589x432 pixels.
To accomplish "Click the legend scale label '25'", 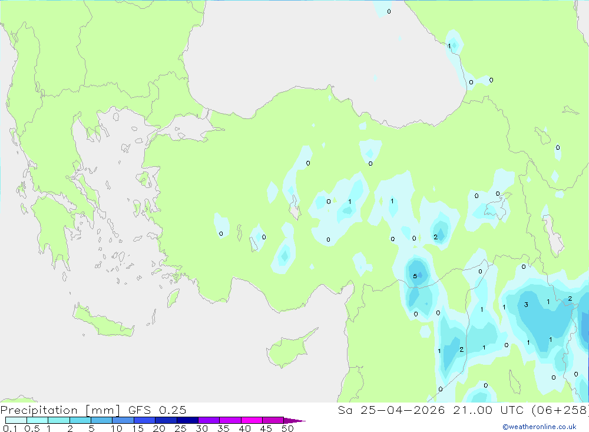I will tap(180, 428).
